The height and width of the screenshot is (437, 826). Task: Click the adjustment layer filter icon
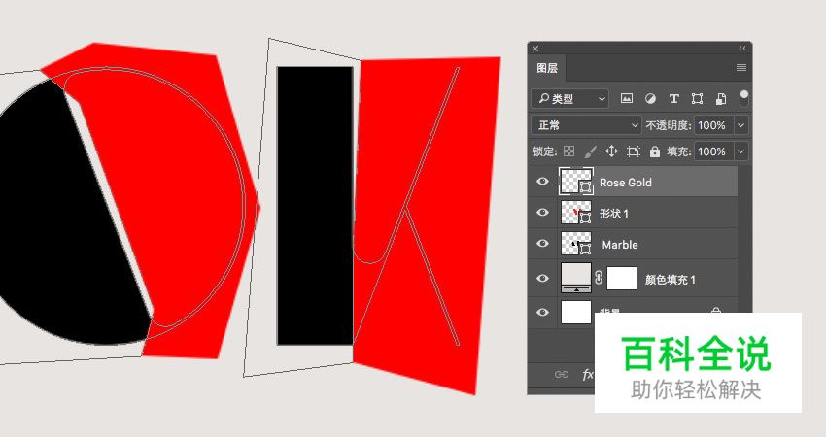(x=650, y=99)
